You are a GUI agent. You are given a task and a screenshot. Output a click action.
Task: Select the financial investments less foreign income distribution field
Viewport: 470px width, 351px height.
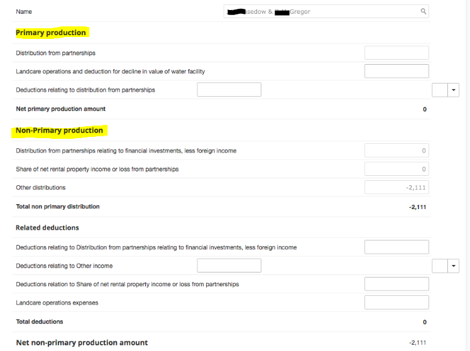(396, 150)
